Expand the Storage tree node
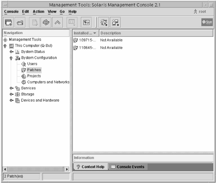 (x=11, y=94)
